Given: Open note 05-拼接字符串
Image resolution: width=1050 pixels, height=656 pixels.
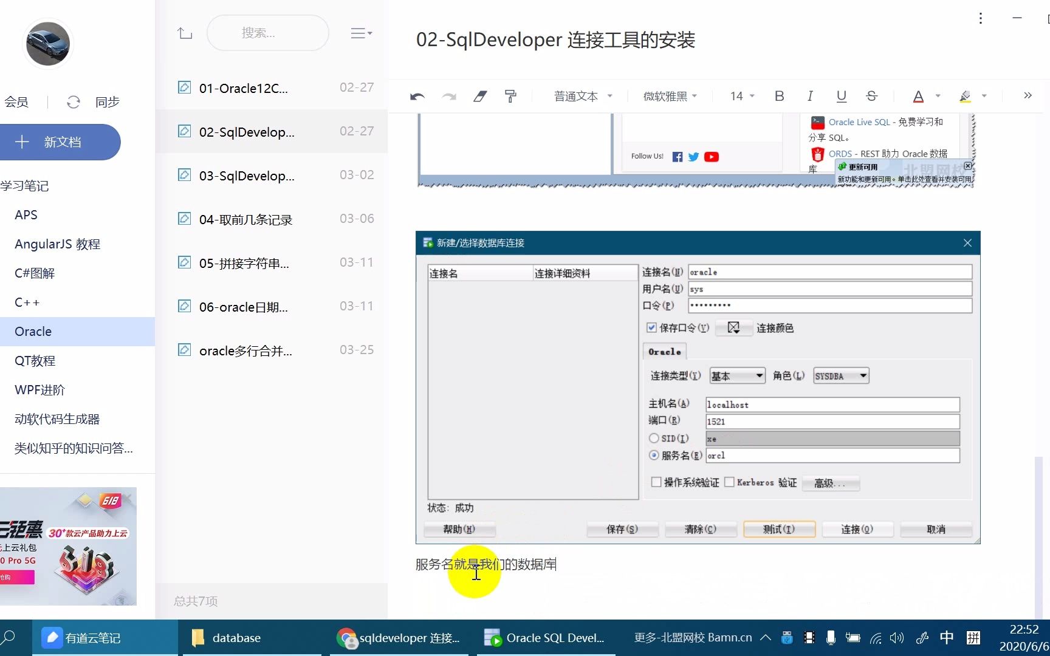Looking at the screenshot, I should click(272, 263).
